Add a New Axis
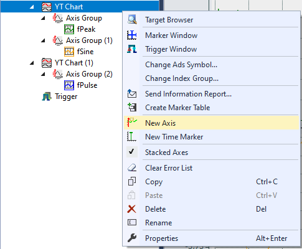Viewport: 302px width, 249px height. pyautogui.click(x=211, y=123)
